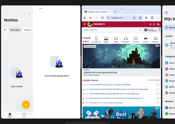The height and width of the screenshot is (124, 175).
Task: Open Tweakers site settings gear icon
Action: click(x=158, y=24)
